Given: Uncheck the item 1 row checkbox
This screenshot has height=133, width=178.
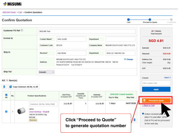Looking at the screenshot, I should pos(6,111).
